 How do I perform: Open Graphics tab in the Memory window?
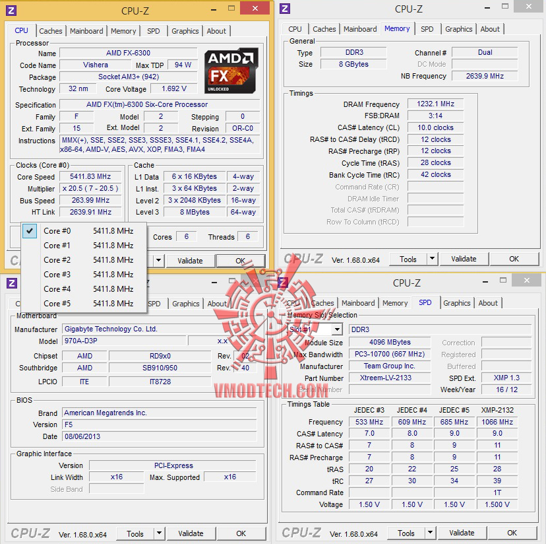click(458, 29)
